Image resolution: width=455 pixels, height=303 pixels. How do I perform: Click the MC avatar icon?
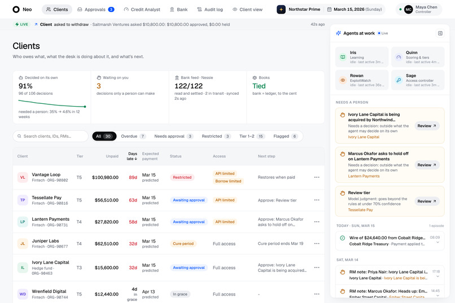click(408, 9)
